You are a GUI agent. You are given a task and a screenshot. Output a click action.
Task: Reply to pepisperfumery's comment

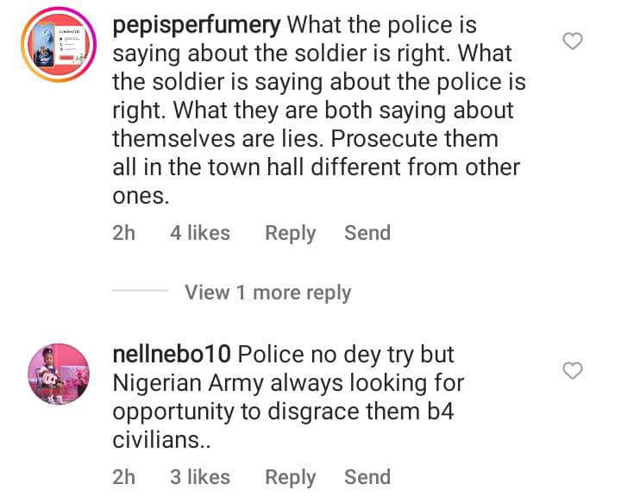[290, 233]
